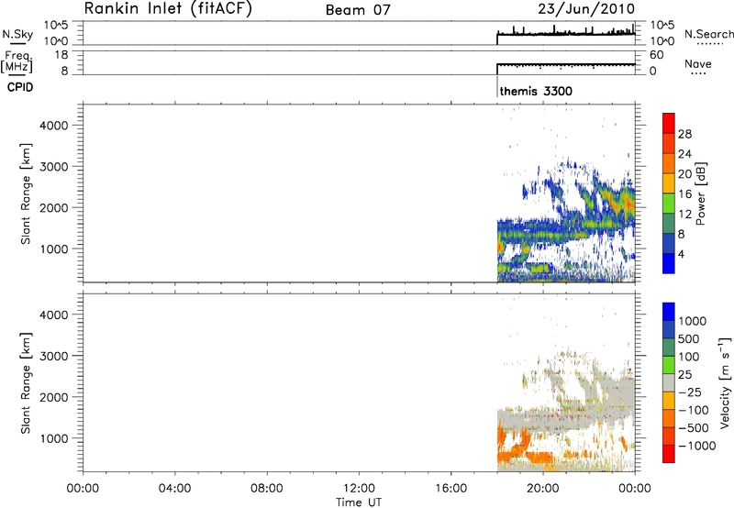Screen dimensions: 734x508
Task: Click the 'Nave' legend label
Action: click(x=698, y=63)
